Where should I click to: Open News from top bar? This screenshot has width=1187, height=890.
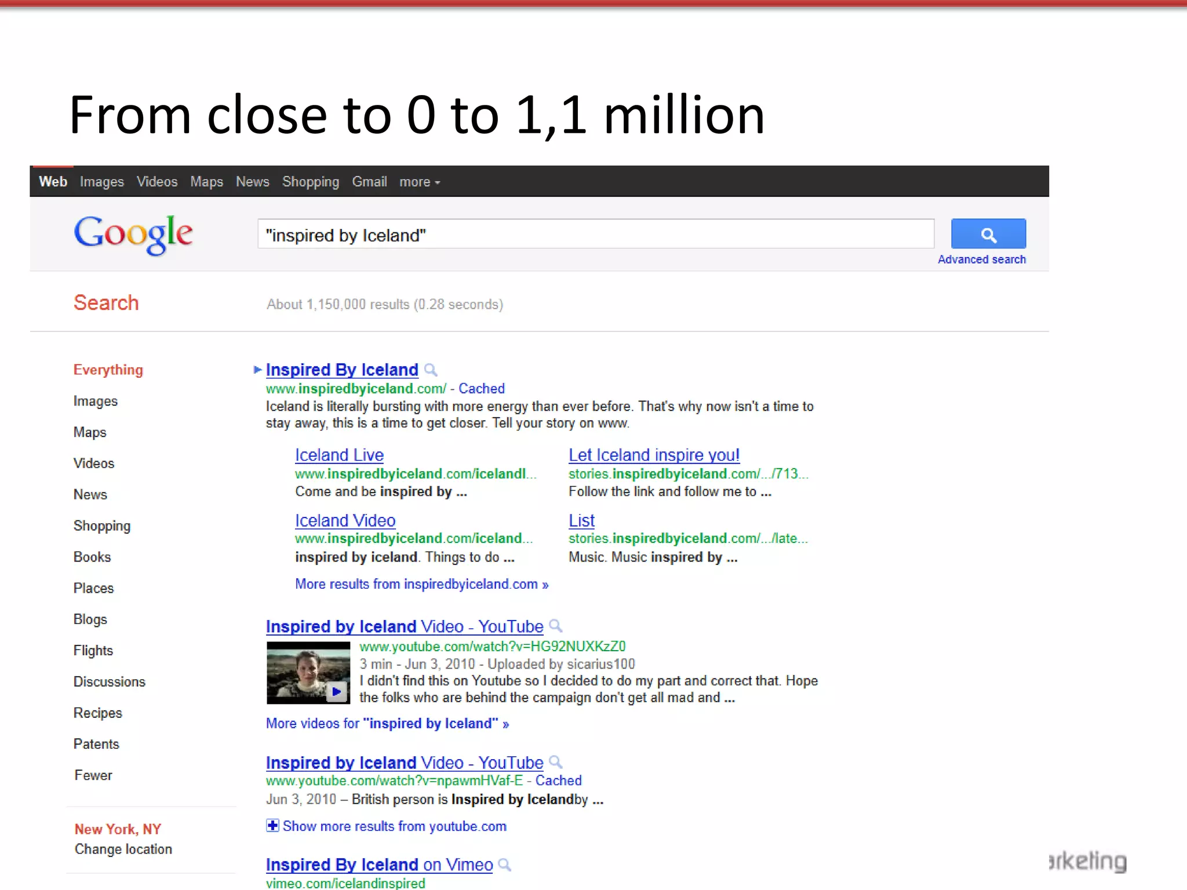pos(253,182)
